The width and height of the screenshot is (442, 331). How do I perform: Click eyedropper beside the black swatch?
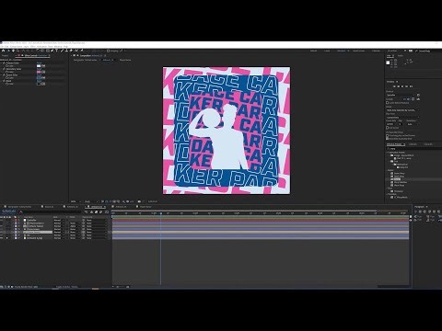pyautogui.click(x=43, y=84)
